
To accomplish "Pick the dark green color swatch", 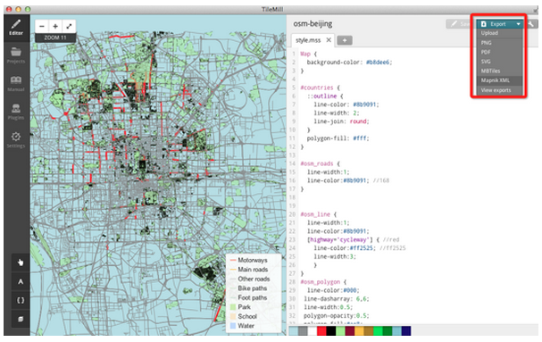I will [x=388, y=331].
